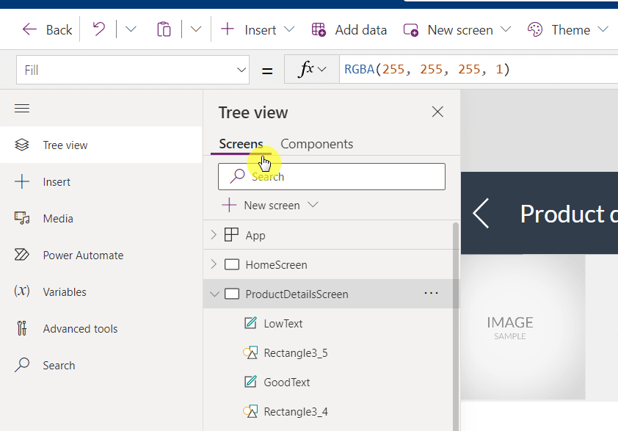Expand the New screen toolbar dropdown chevron
This screenshot has width=618, height=431.
[x=506, y=29]
